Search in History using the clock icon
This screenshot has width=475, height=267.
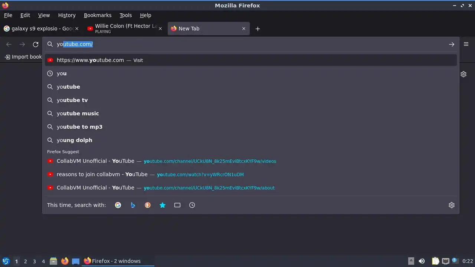[x=192, y=205]
